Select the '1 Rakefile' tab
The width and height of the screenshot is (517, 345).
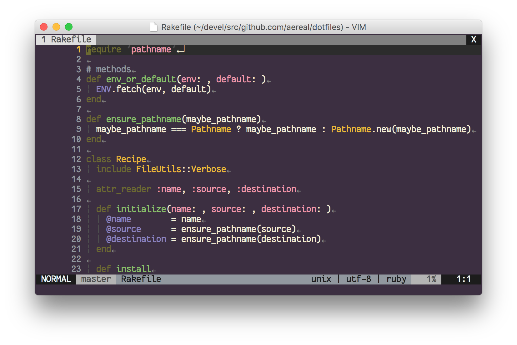pyautogui.click(x=66, y=39)
